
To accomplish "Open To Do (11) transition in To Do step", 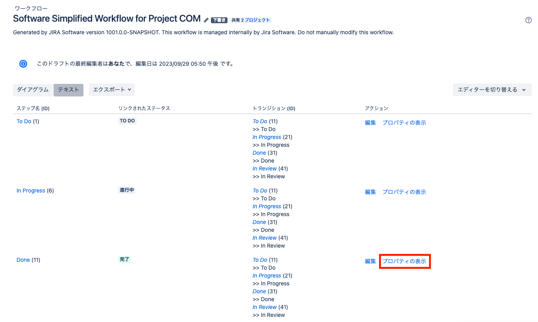I will pyautogui.click(x=260, y=121).
